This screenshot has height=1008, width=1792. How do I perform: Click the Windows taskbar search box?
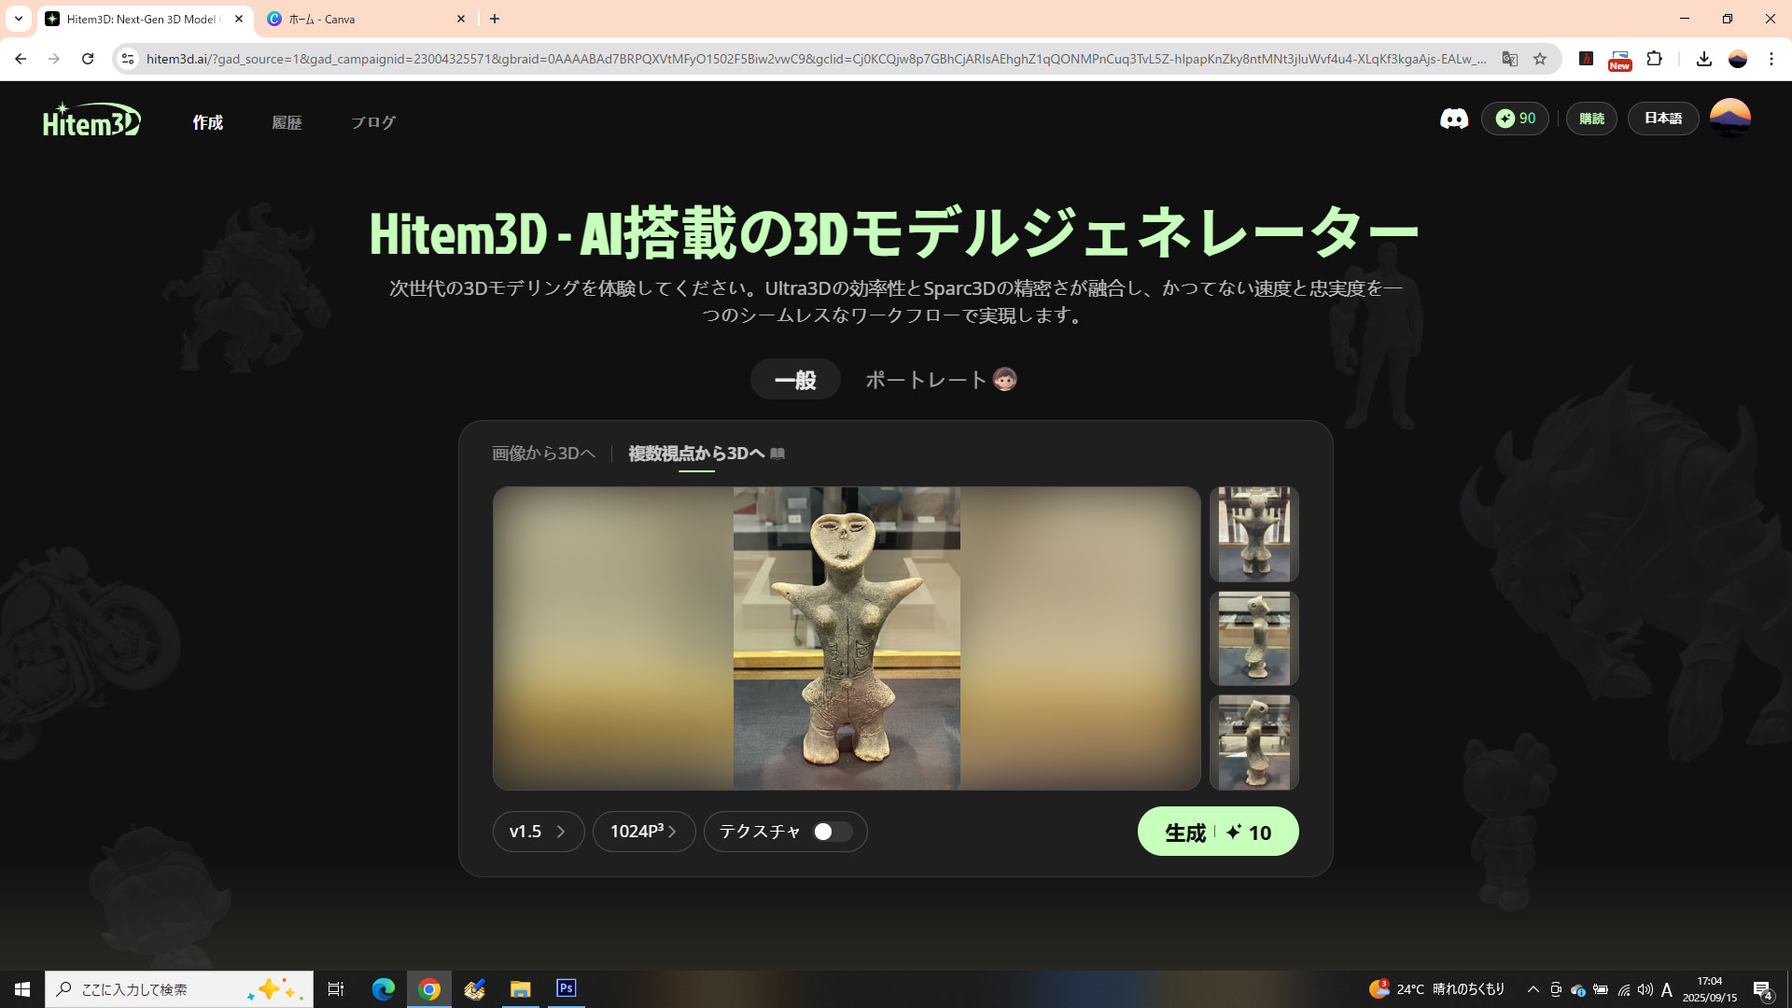179,989
